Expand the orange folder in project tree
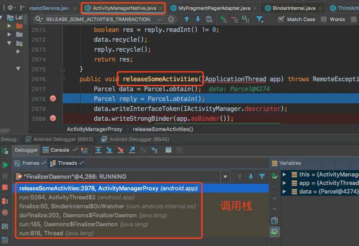The image size is (359, 246). (x=9, y=26)
